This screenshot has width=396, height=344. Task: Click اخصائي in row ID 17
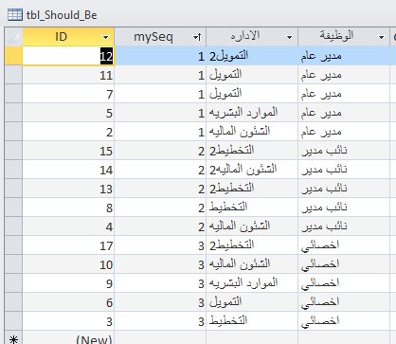[x=320, y=246]
